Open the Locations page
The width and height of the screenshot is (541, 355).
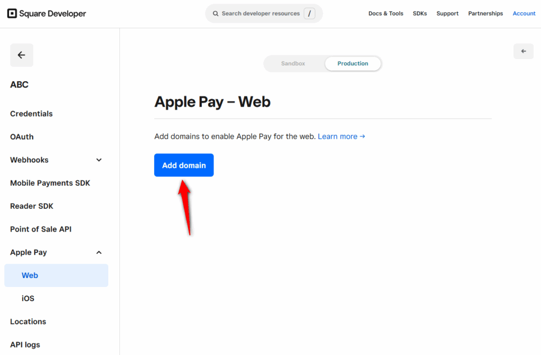pos(28,322)
